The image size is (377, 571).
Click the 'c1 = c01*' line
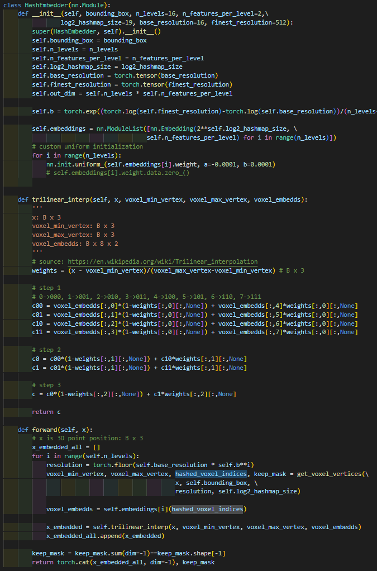[x=140, y=368]
